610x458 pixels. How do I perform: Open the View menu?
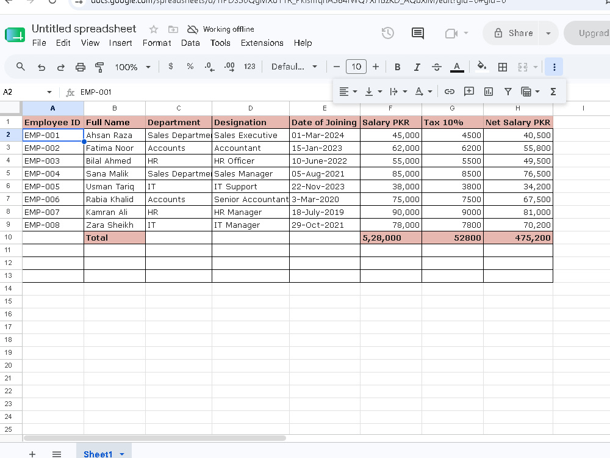90,43
